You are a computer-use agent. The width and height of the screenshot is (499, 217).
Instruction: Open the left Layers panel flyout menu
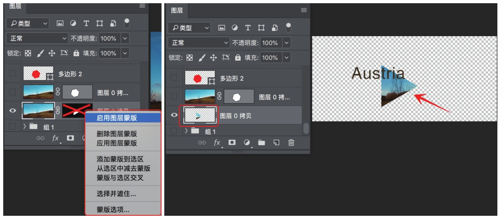(x=142, y=6)
